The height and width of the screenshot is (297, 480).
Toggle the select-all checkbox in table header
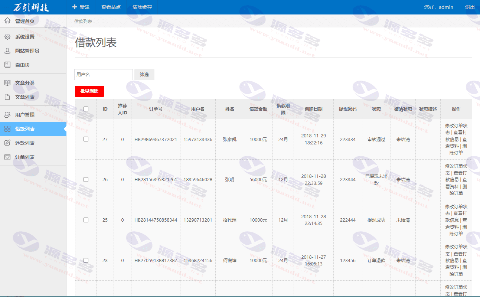click(86, 109)
